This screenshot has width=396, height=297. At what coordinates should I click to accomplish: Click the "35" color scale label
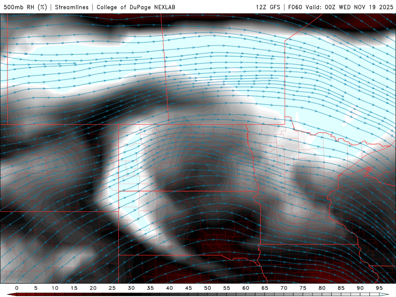(150, 288)
